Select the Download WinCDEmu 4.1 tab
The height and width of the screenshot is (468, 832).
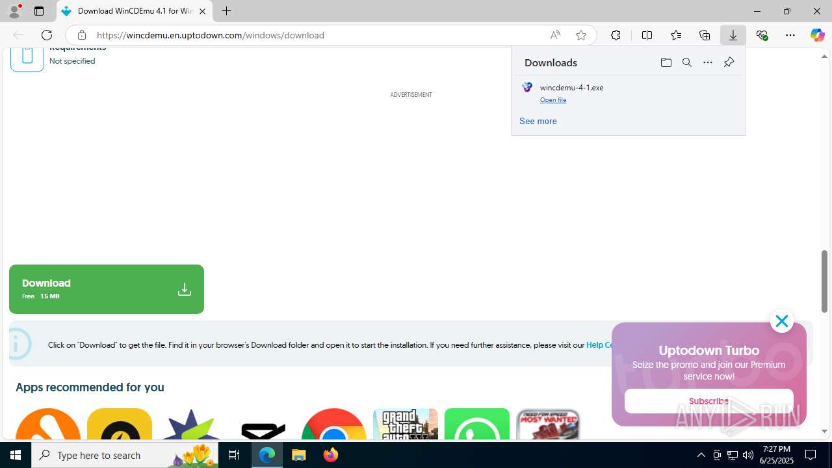pos(135,11)
